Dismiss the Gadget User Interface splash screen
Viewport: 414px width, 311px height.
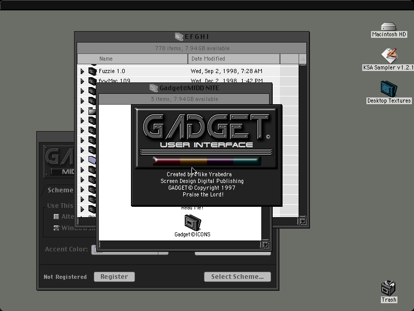tap(206, 155)
